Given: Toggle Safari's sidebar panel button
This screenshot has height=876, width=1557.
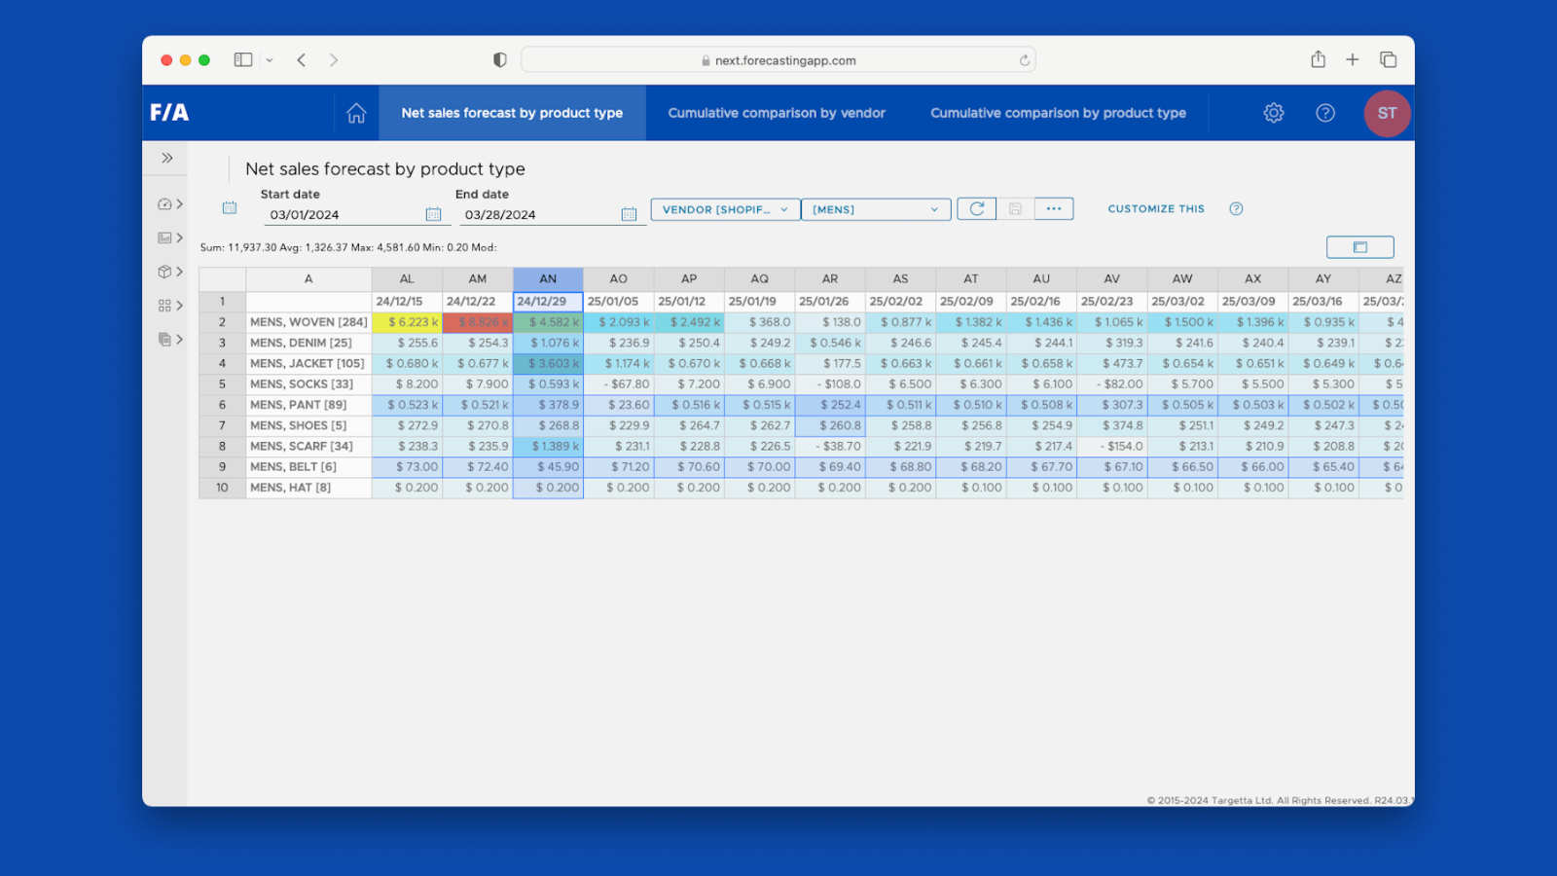Looking at the screenshot, I should click(x=243, y=60).
